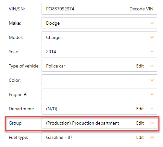Screen dimensions: 163x147
Task: Open the Department dropdown chevron
Action: tap(152, 109)
